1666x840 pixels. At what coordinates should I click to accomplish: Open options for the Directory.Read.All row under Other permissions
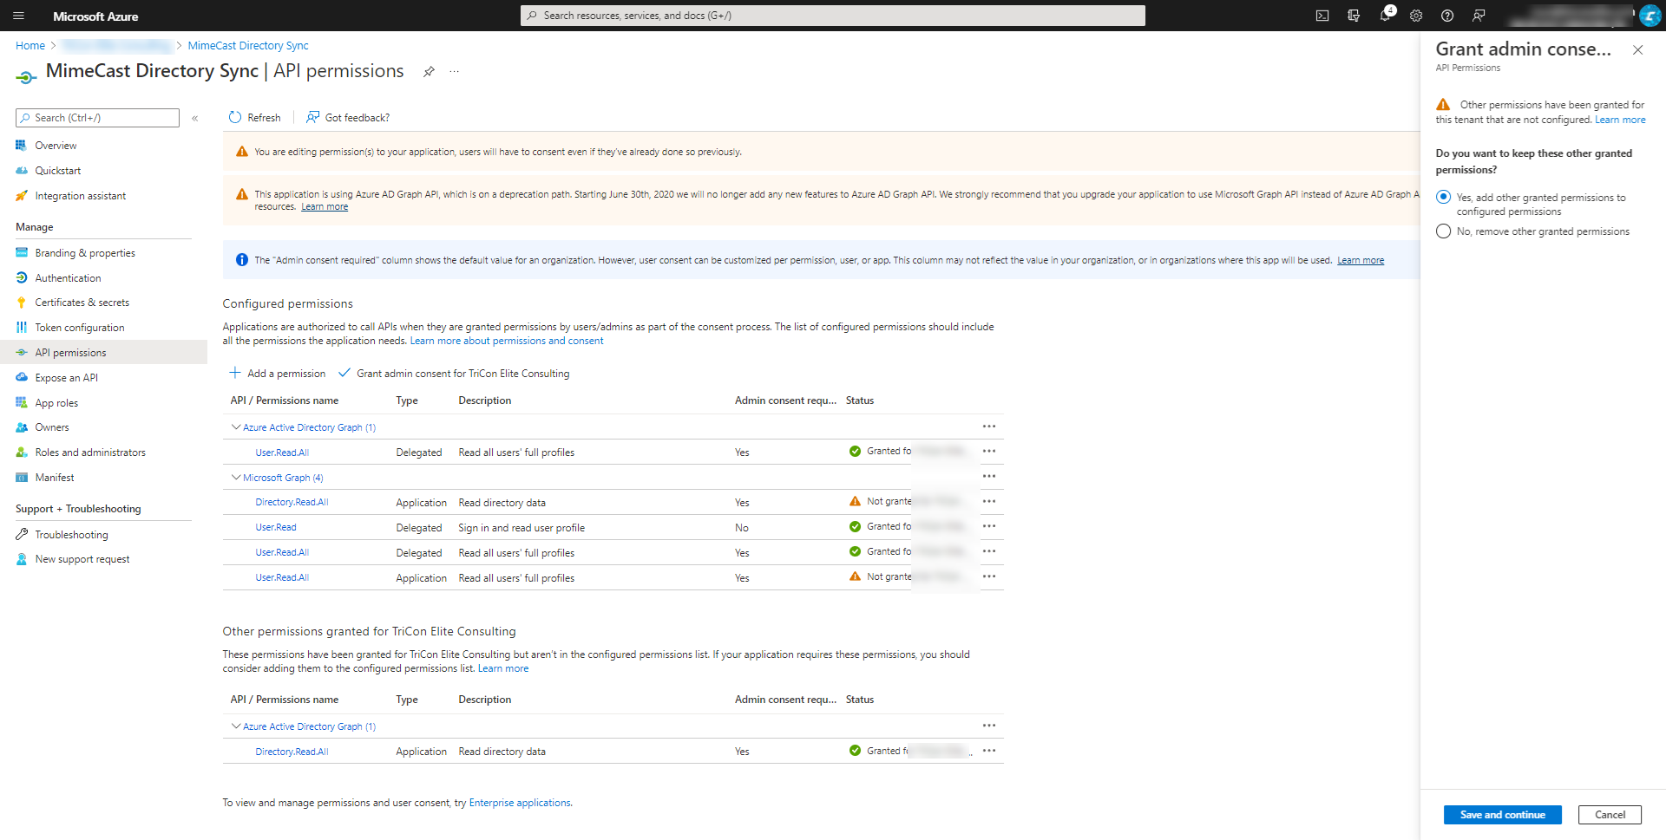(x=989, y=751)
